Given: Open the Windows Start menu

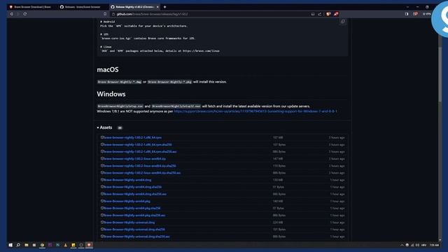Looking at the screenshot, I should 10,245.
